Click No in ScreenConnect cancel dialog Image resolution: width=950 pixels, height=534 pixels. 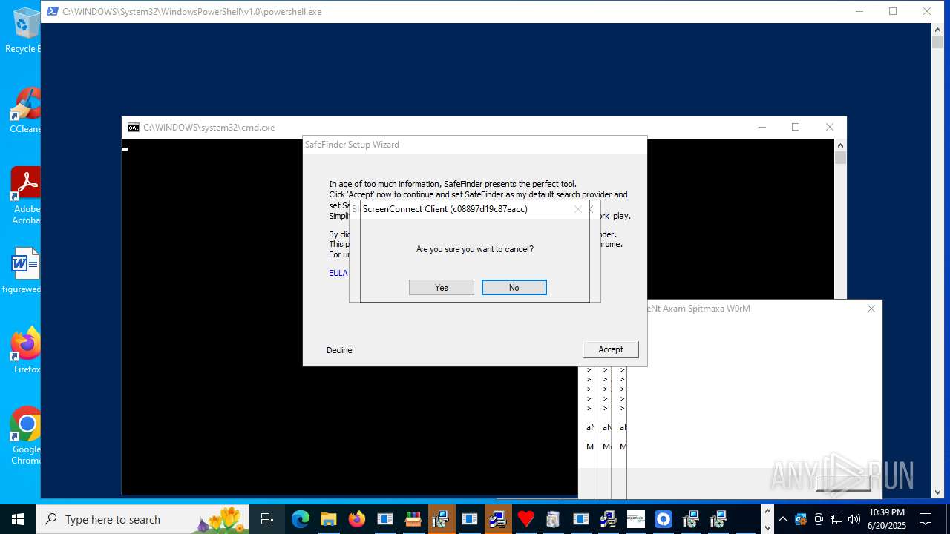click(x=514, y=288)
